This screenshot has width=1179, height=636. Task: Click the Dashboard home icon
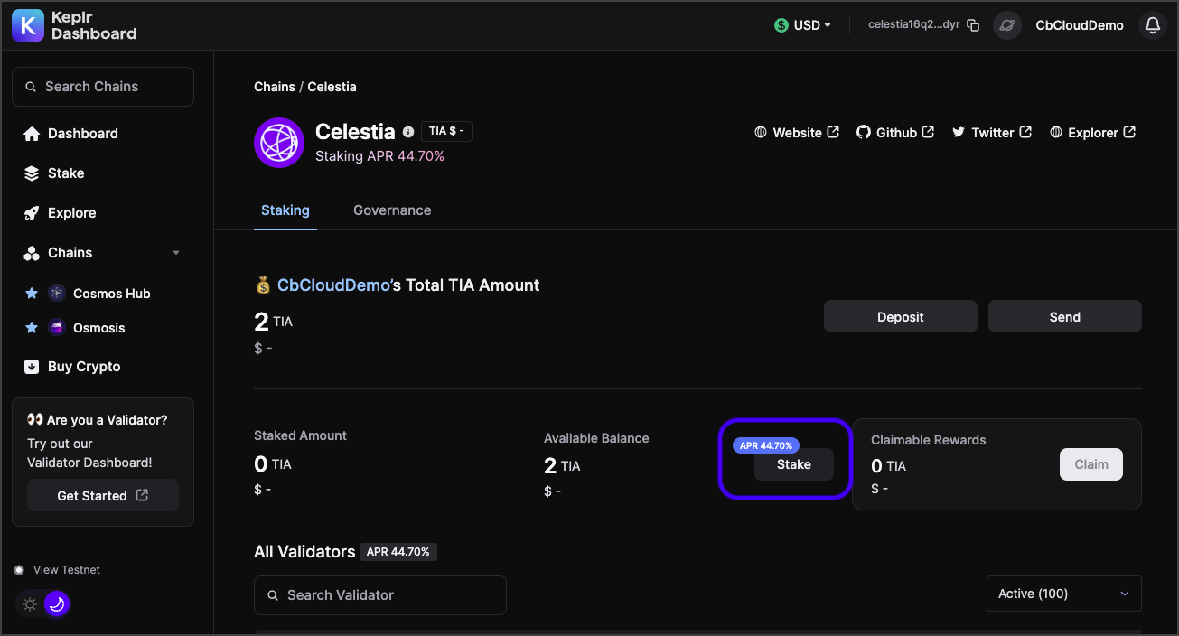(32, 134)
